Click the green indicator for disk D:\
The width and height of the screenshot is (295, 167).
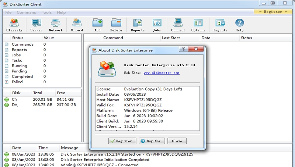click(7, 105)
